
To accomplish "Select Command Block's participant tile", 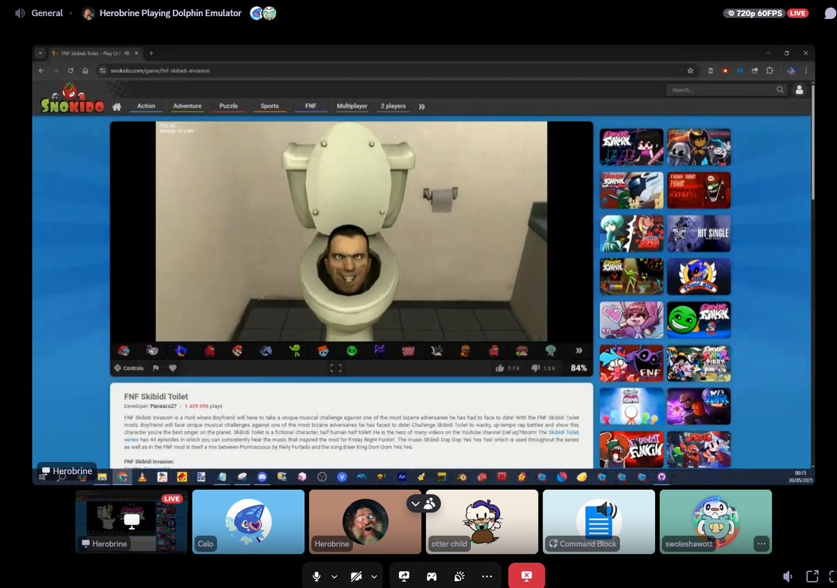I will (x=598, y=522).
